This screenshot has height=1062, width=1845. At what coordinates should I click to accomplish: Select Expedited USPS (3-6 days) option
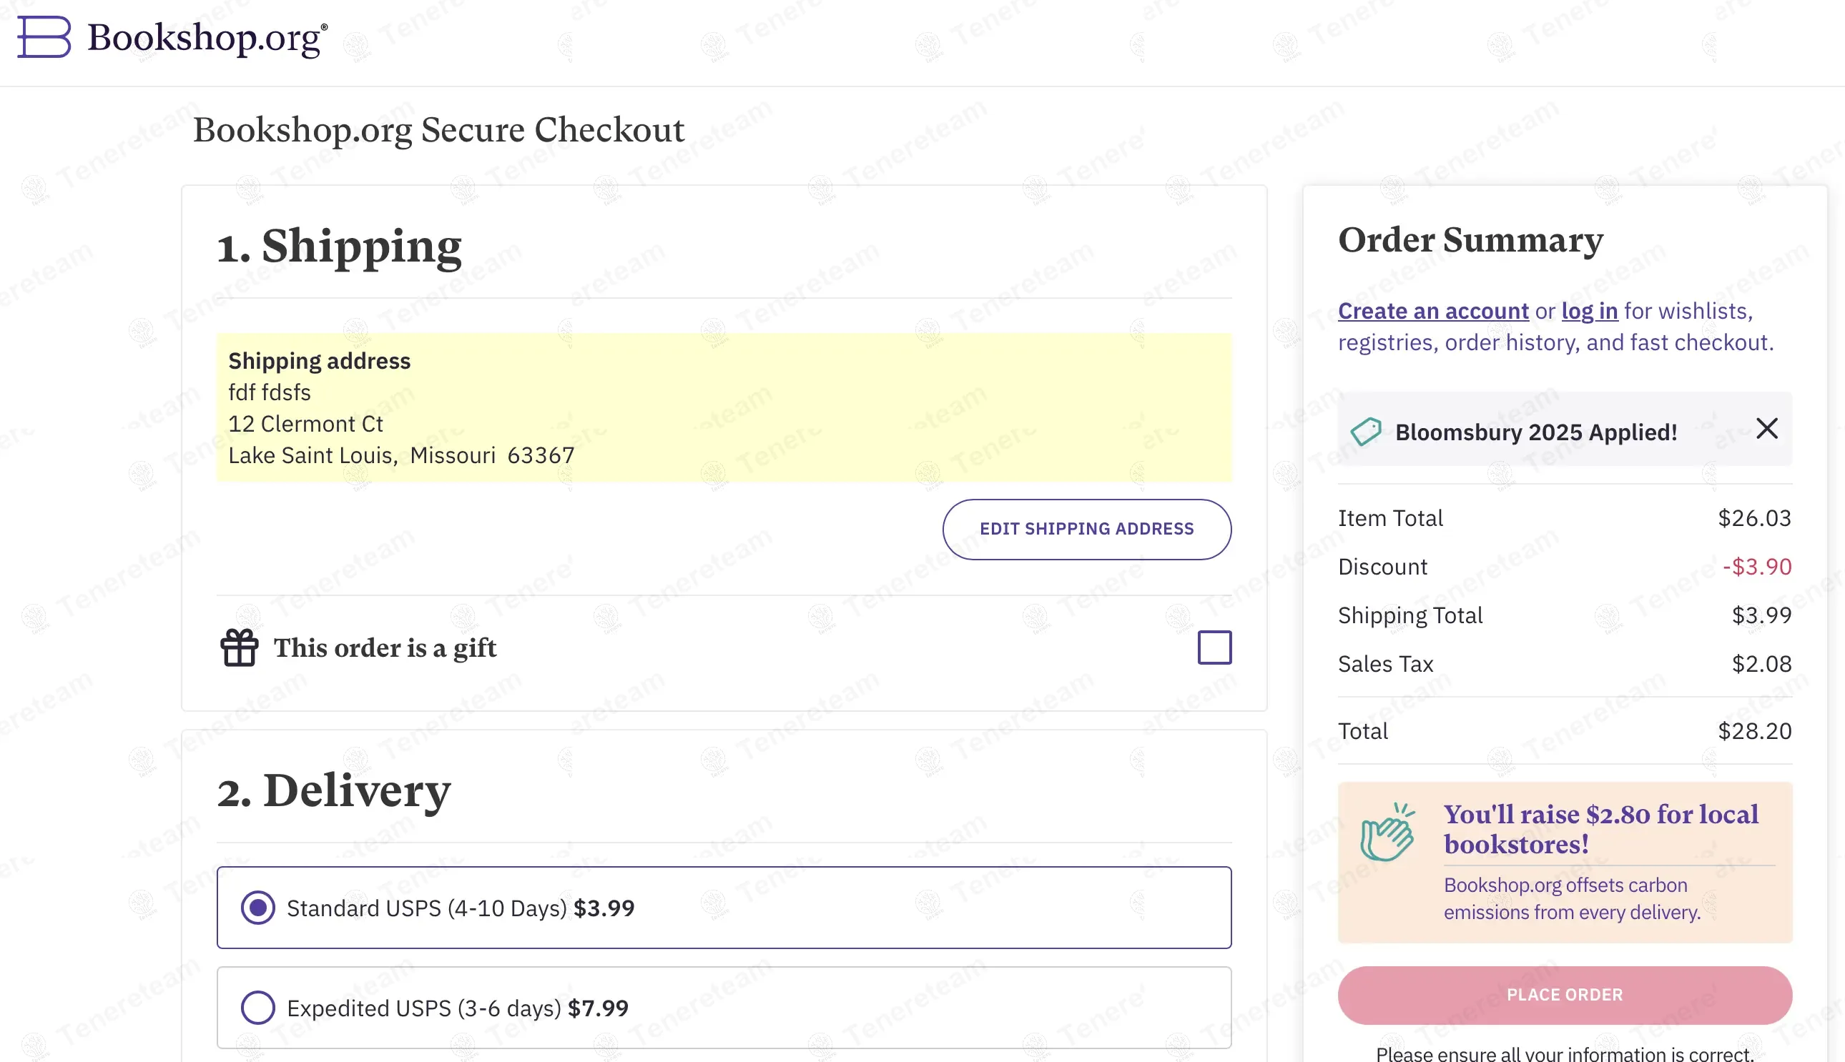click(257, 1007)
